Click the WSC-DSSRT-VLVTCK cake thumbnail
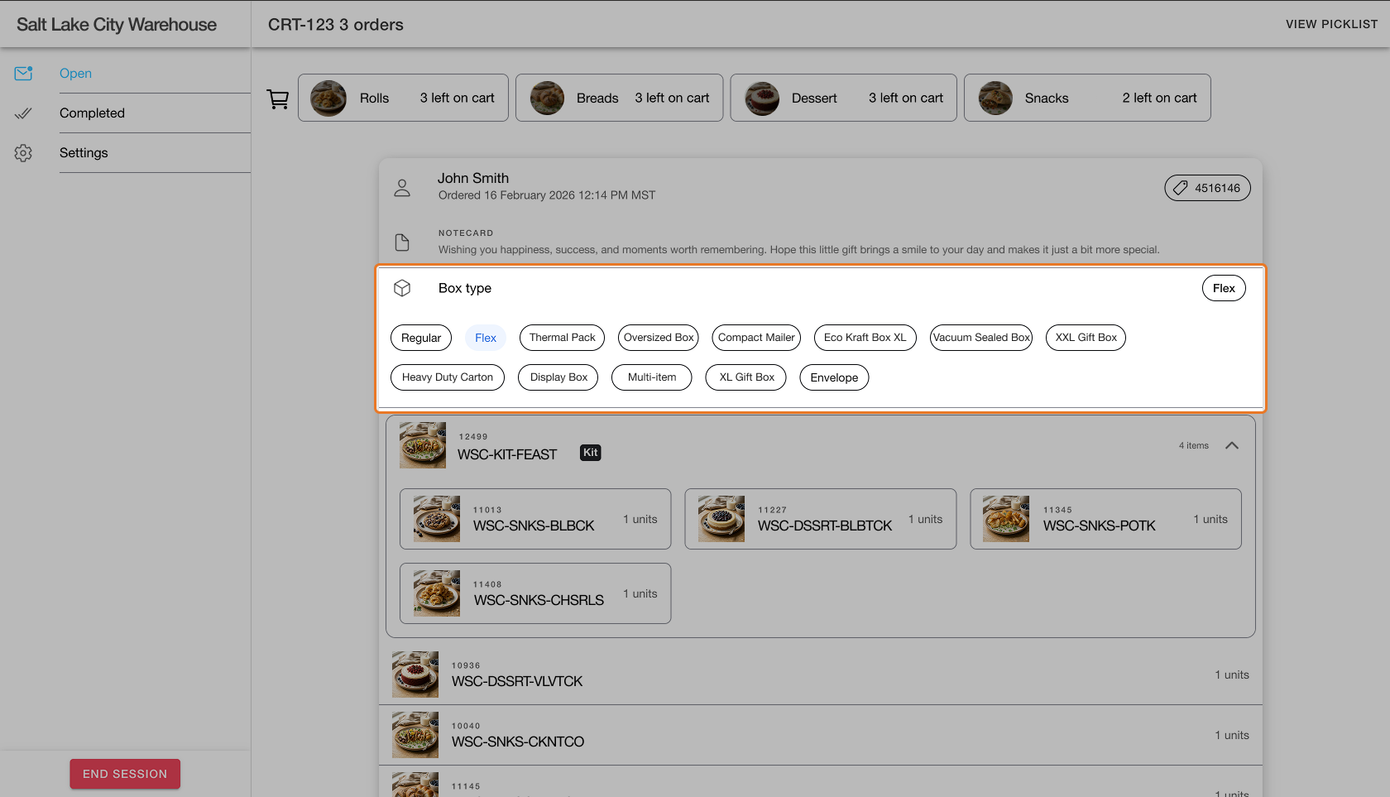The height and width of the screenshot is (797, 1390). (x=415, y=675)
